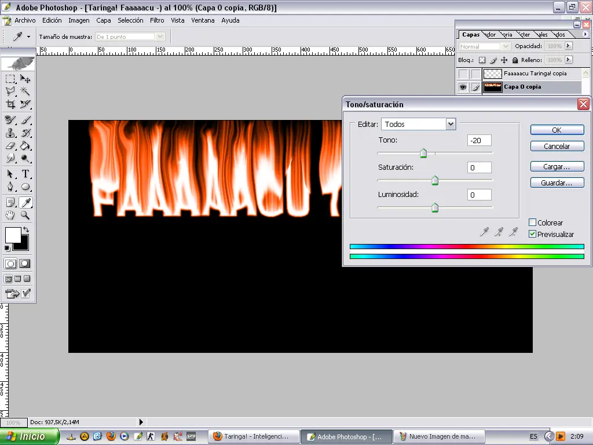Click the Cancelar button
This screenshot has height=445, width=593.
coord(557,146)
